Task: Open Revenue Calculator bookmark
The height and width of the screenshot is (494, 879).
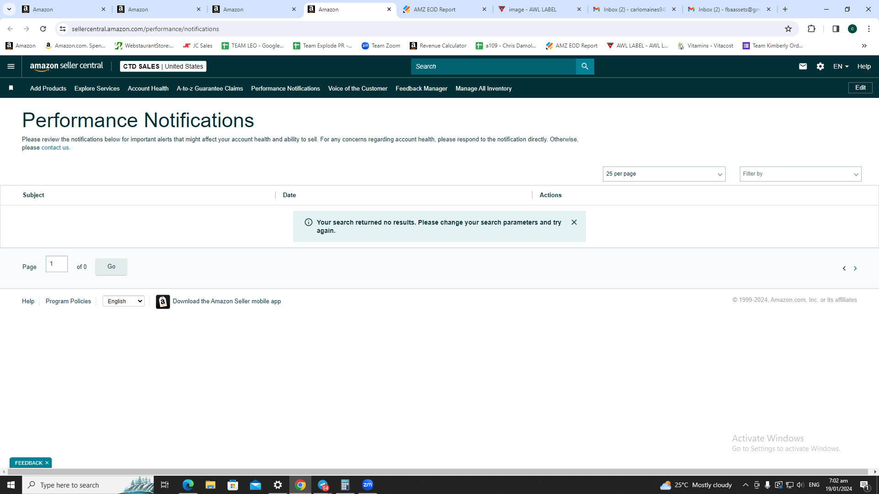Action: [438, 46]
